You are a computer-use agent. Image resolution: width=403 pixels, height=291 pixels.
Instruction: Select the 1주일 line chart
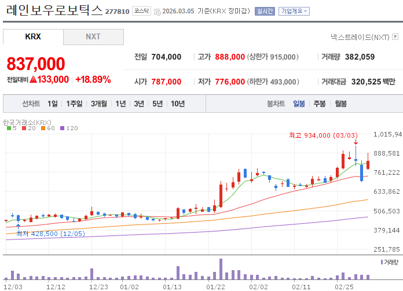point(74,104)
